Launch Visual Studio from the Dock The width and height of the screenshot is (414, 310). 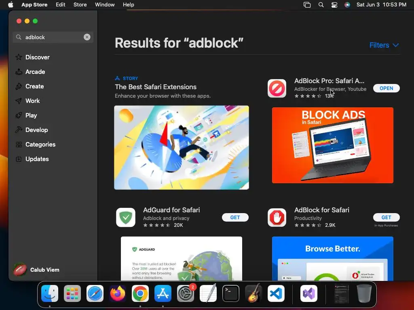click(x=309, y=293)
